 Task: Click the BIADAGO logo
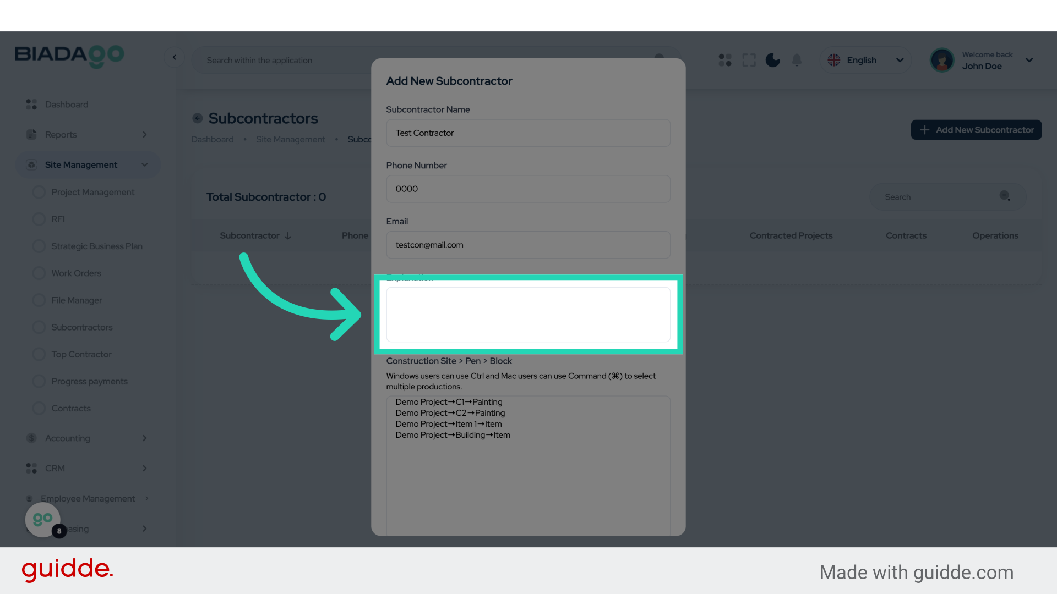pyautogui.click(x=69, y=56)
